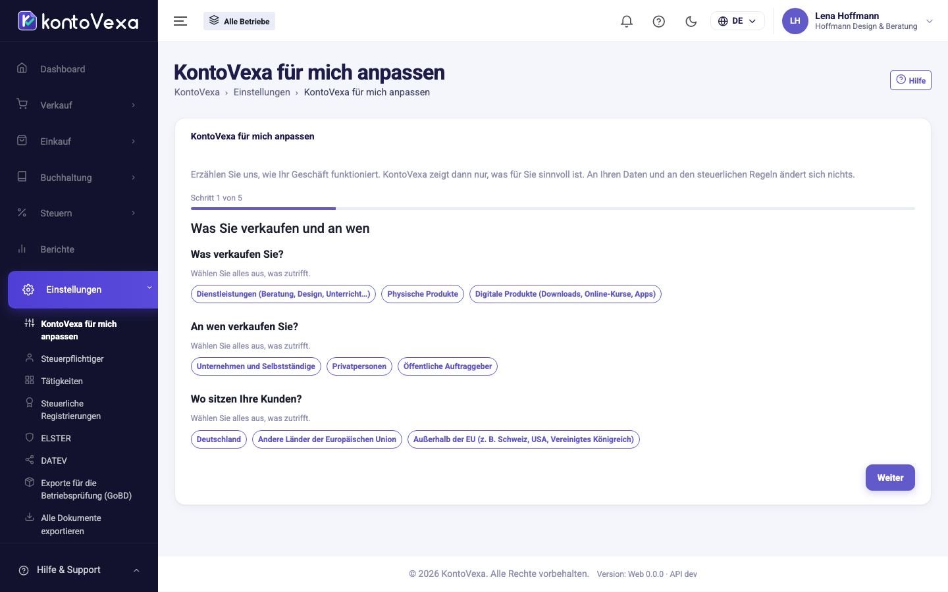This screenshot has height=592, width=948.
Task: Expand the Einkauf submenu chevron
Action: pos(134,141)
